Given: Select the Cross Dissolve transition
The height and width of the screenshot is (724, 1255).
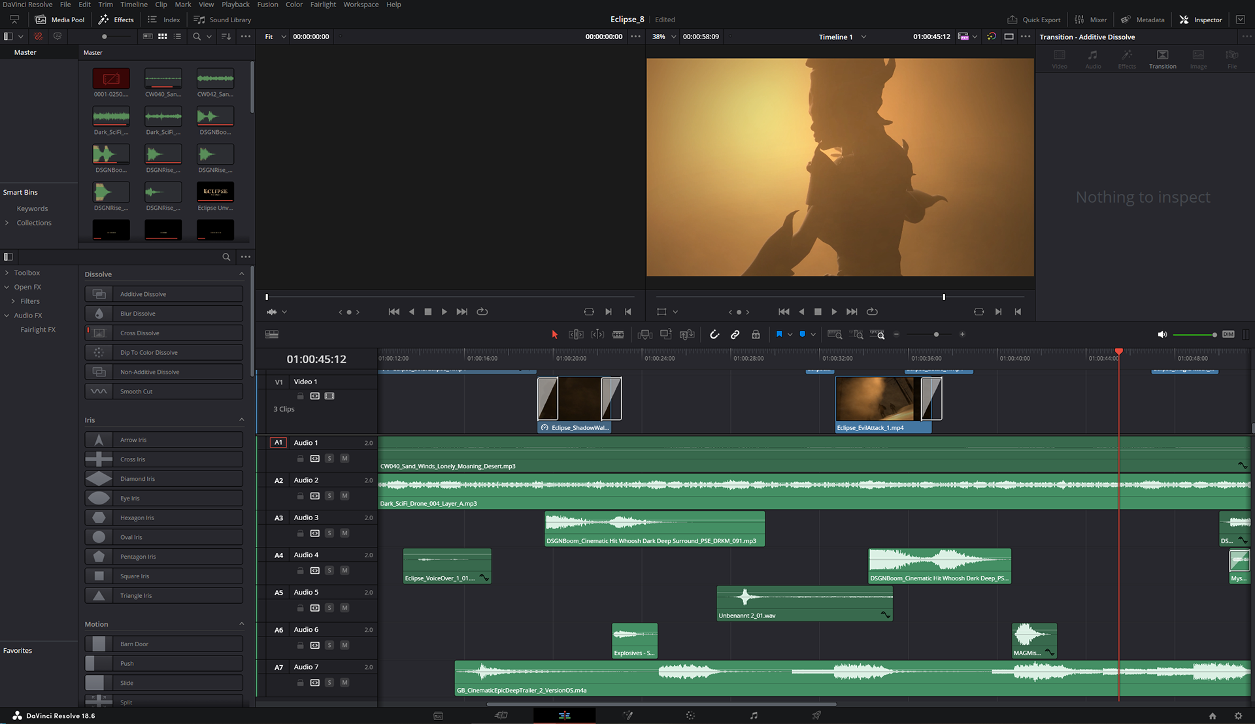Looking at the screenshot, I should 163,333.
